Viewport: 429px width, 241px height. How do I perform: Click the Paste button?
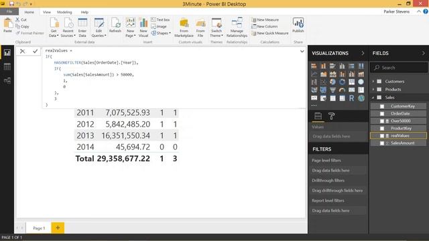point(7,25)
